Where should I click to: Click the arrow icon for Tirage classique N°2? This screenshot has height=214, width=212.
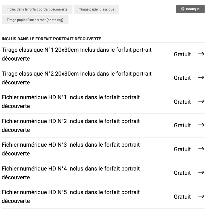[x=201, y=78]
